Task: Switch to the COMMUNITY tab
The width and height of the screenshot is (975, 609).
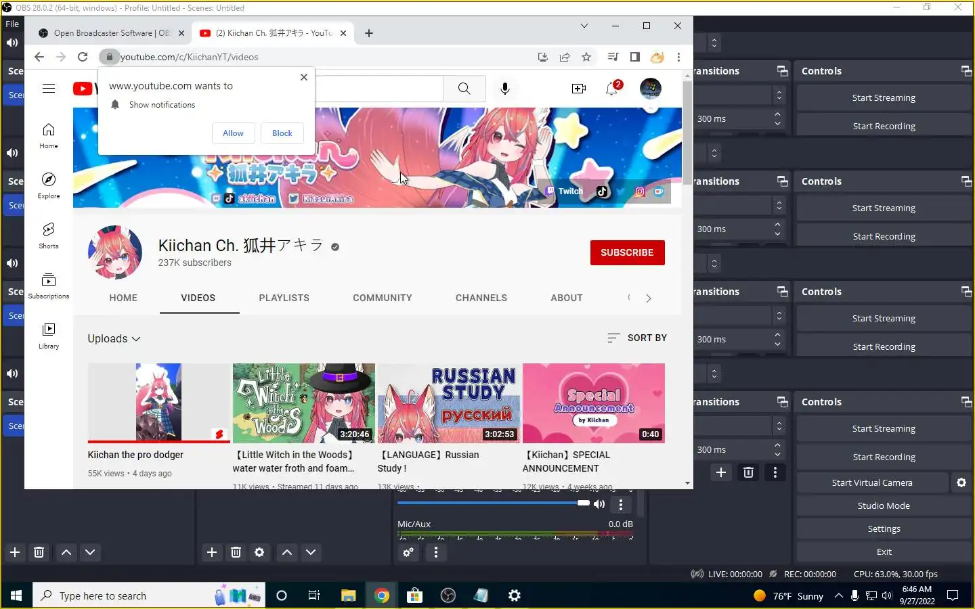Action: (382, 298)
